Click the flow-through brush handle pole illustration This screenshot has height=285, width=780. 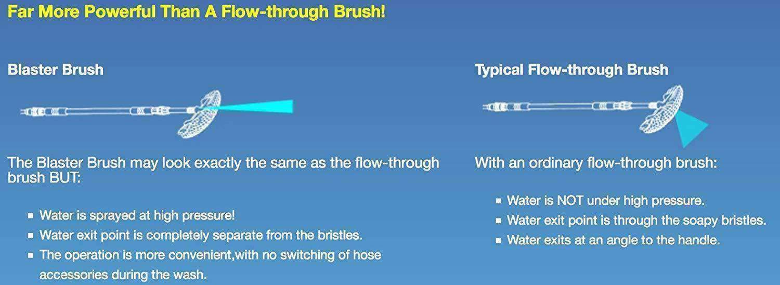[x=569, y=107]
